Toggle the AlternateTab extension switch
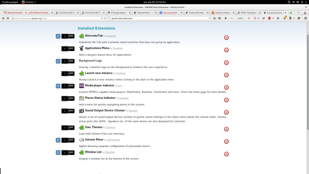 pos(68,36)
